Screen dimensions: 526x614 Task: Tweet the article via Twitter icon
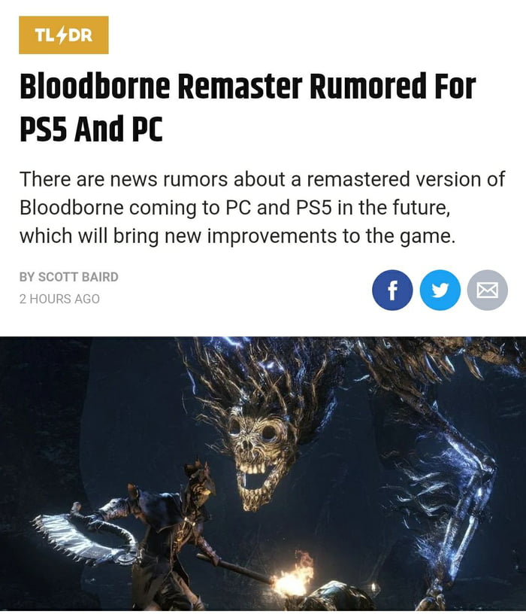pos(440,290)
